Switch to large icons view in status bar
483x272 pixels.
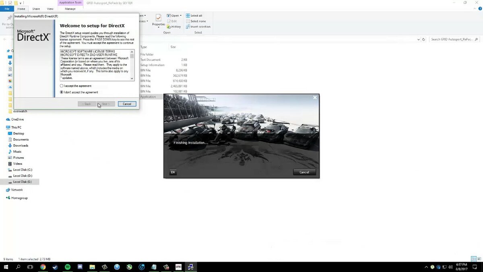[479, 259]
